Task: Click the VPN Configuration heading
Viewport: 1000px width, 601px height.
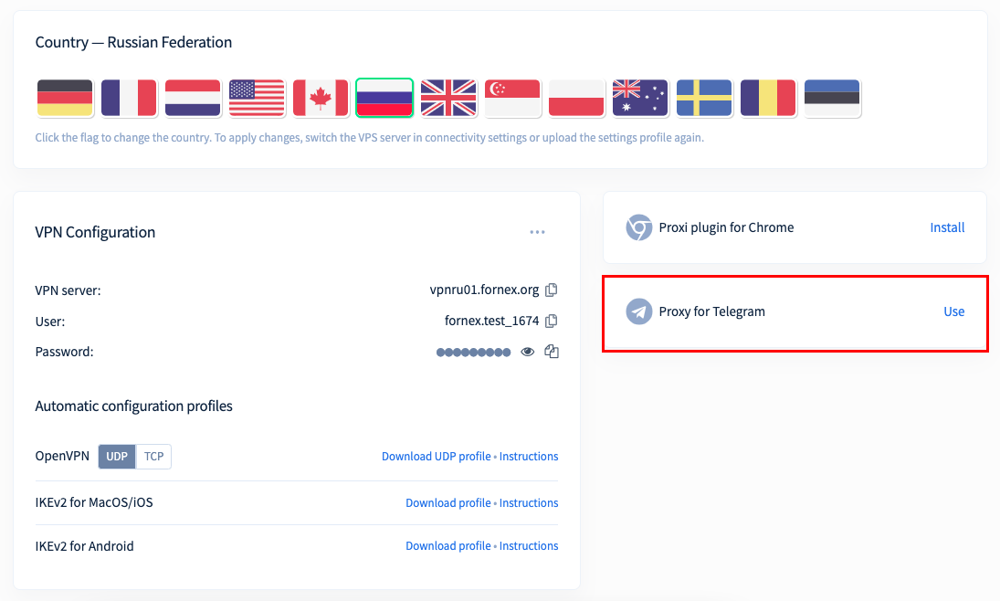Action: click(95, 232)
